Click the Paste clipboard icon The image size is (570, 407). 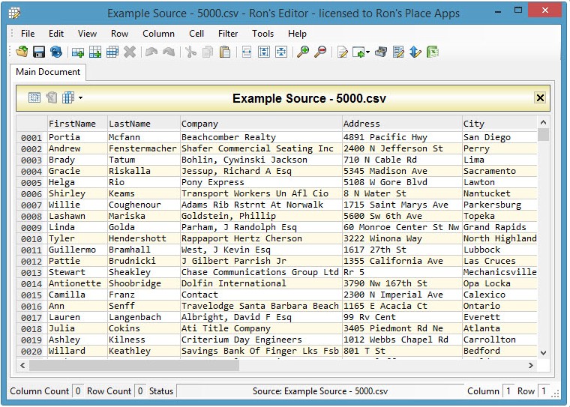[x=224, y=52]
